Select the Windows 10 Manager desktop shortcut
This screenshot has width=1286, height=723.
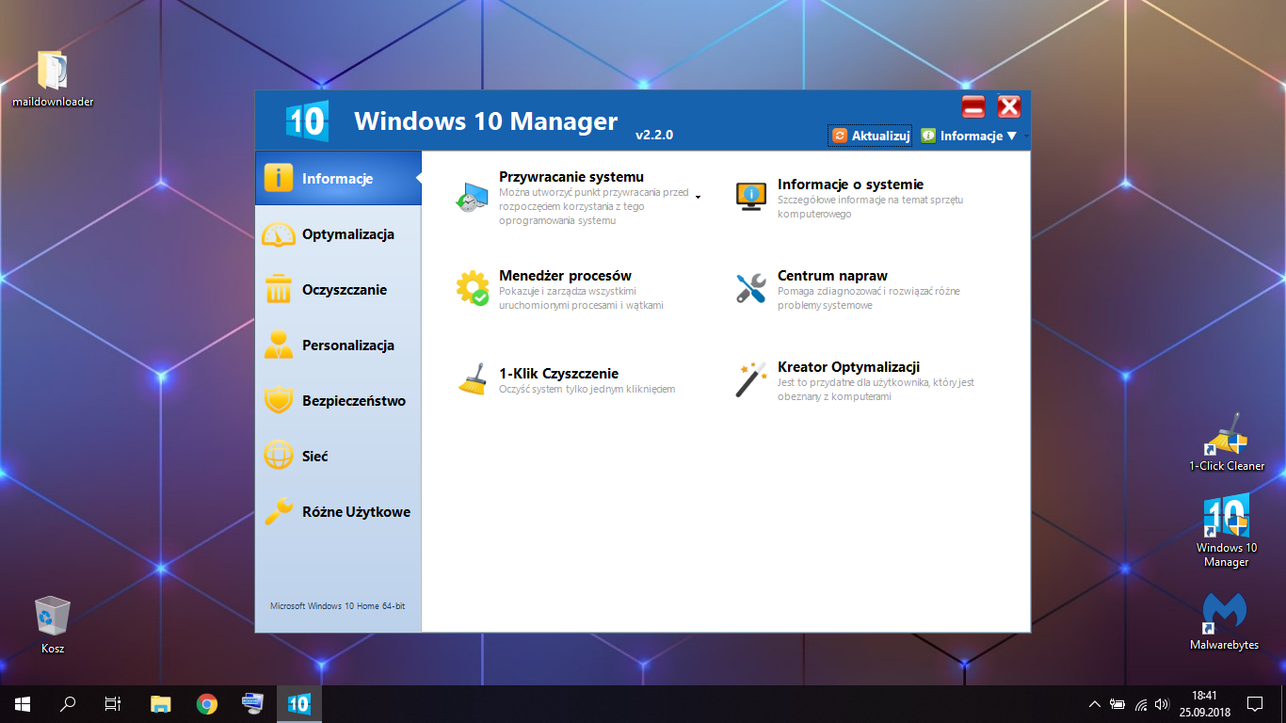pos(1227,531)
